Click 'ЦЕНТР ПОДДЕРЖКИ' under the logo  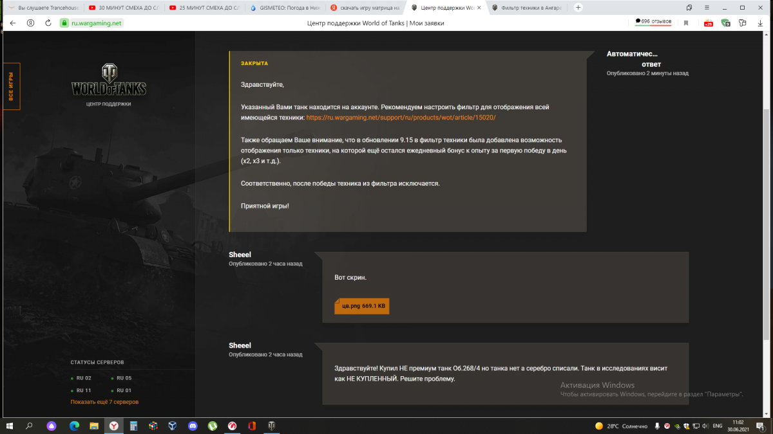109,104
